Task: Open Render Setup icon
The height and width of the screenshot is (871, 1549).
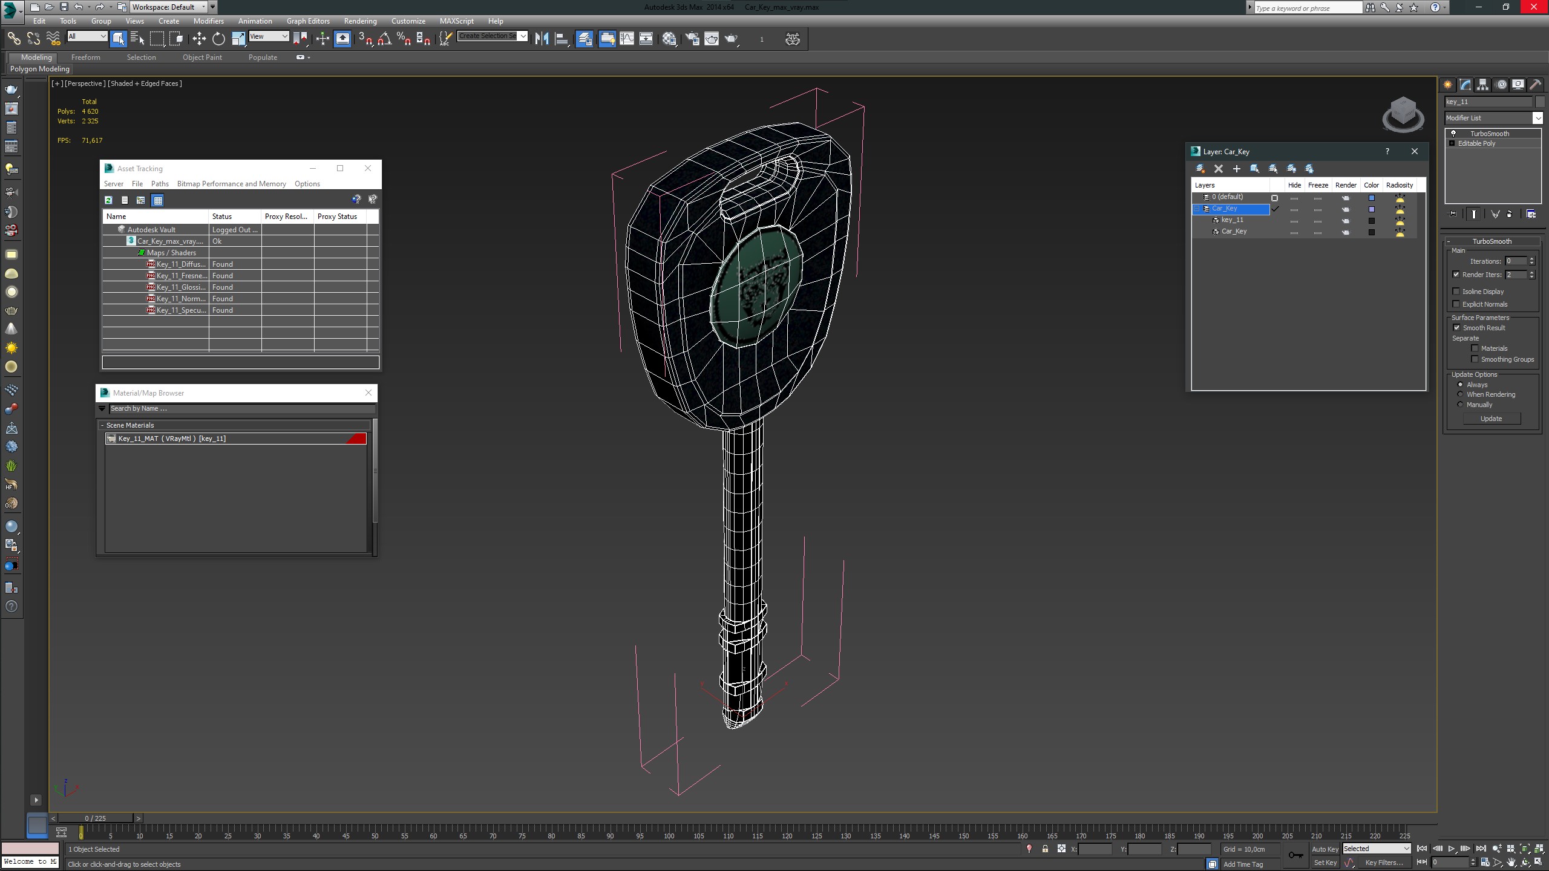Action: [x=692, y=39]
